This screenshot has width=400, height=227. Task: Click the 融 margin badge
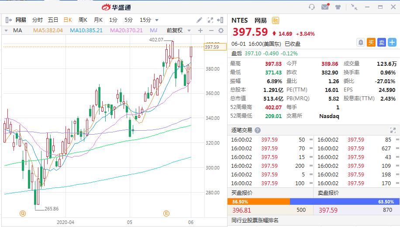[x=276, y=20]
